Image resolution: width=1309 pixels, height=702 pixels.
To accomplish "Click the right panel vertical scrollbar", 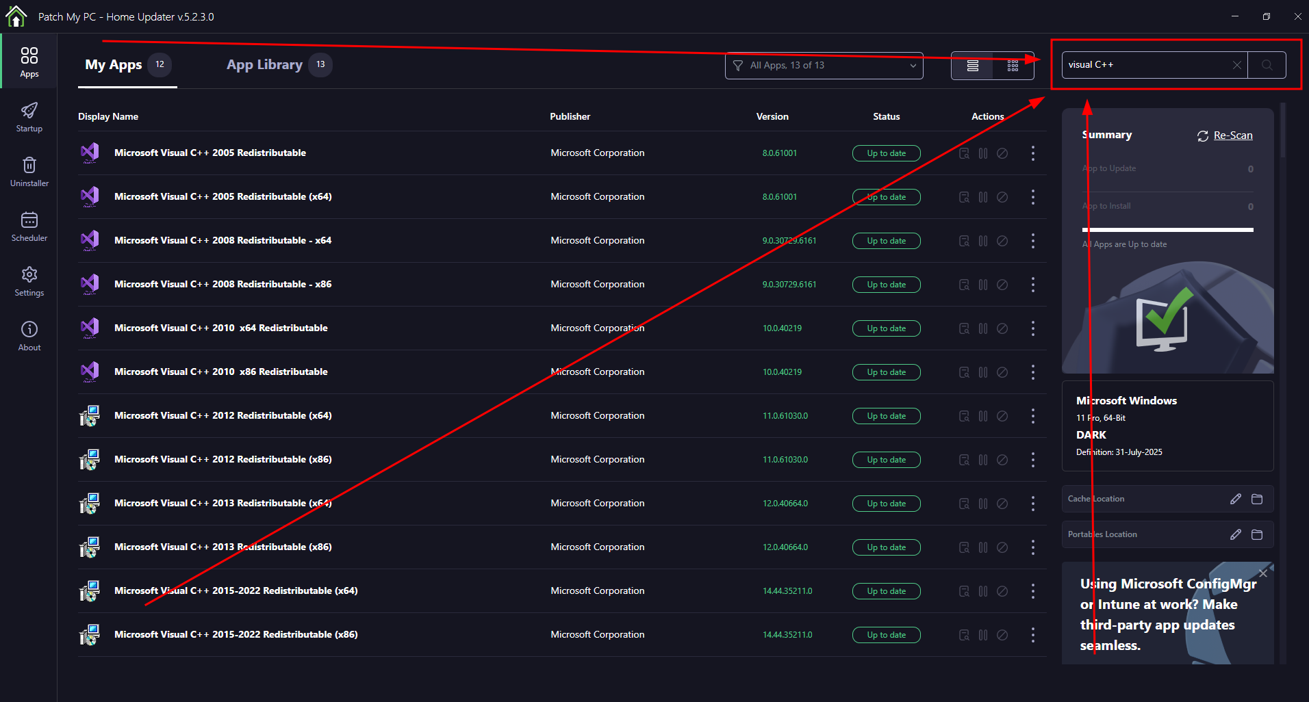I will pos(1283,130).
